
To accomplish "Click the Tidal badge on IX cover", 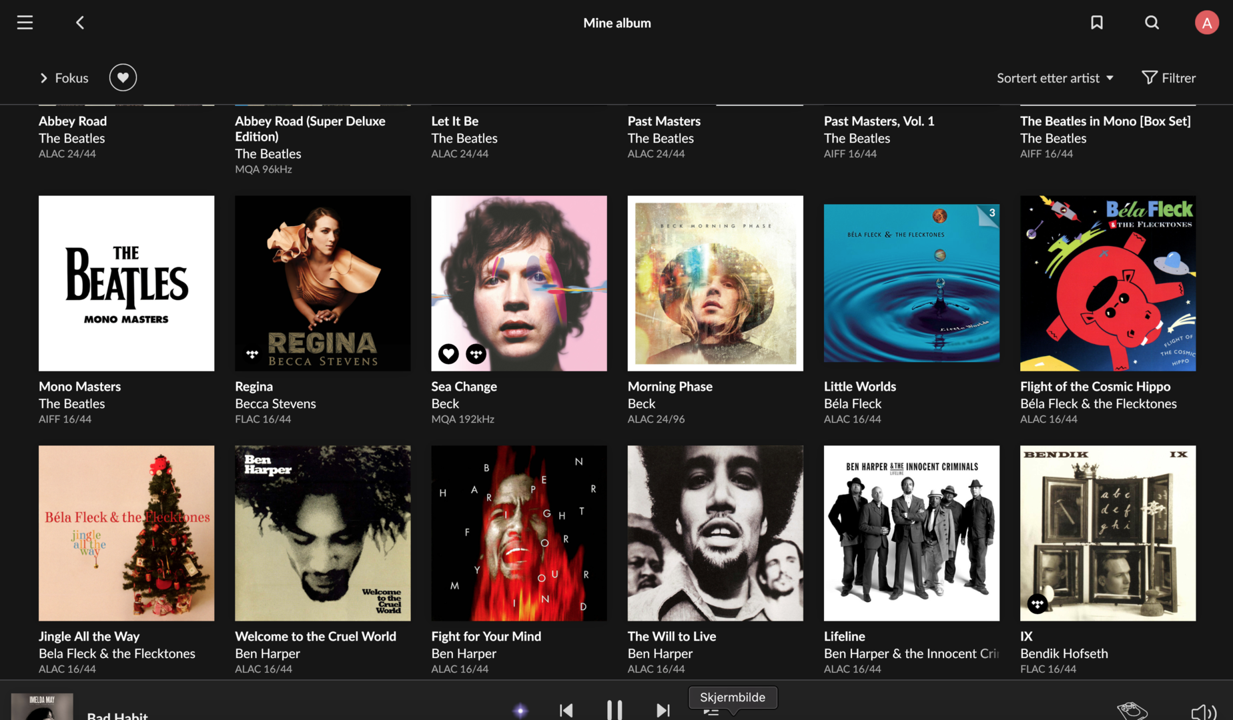I will (1038, 604).
